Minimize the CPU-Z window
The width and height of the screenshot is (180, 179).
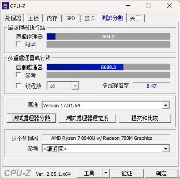[x=128, y=6]
